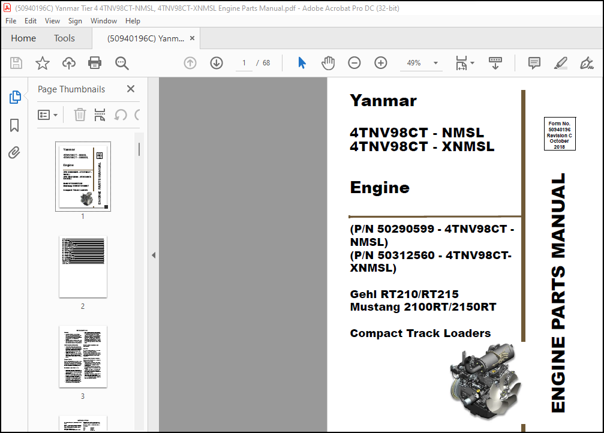
Task: Open the fit page scrolling options icon
Action: [x=465, y=63]
